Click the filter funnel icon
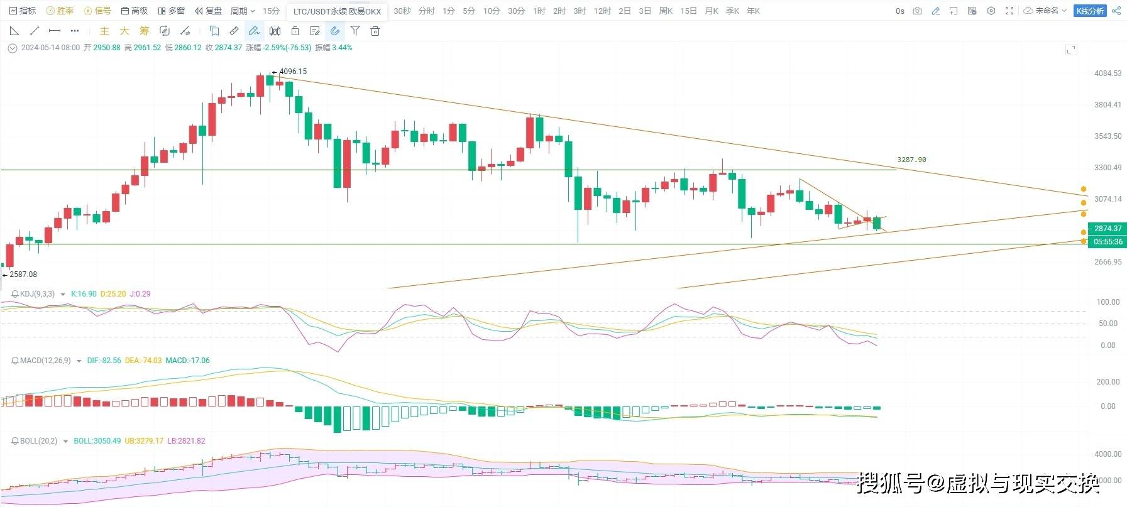The height and width of the screenshot is (507, 1127). pyautogui.click(x=355, y=31)
